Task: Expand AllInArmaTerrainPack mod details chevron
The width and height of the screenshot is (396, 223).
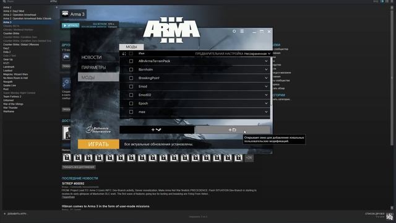Action: pyautogui.click(x=266, y=61)
